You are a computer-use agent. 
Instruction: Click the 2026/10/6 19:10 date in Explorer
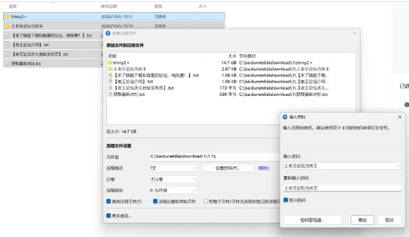(x=117, y=26)
